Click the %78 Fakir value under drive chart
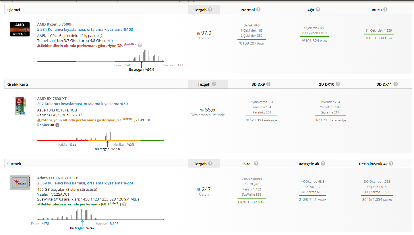The height and width of the screenshot is (235, 414). [45, 224]
